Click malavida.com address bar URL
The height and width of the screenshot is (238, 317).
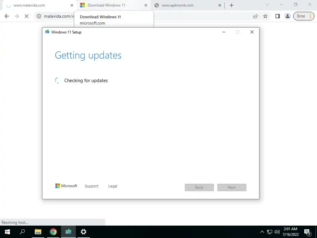pos(59,16)
